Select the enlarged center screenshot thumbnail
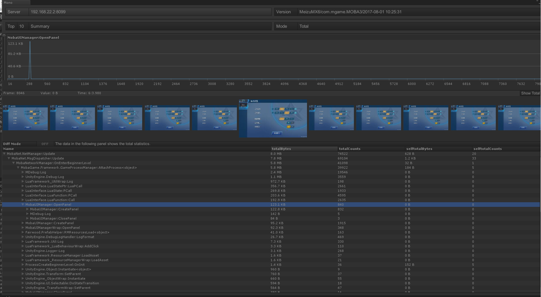This screenshot has height=297, width=541. (273, 118)
